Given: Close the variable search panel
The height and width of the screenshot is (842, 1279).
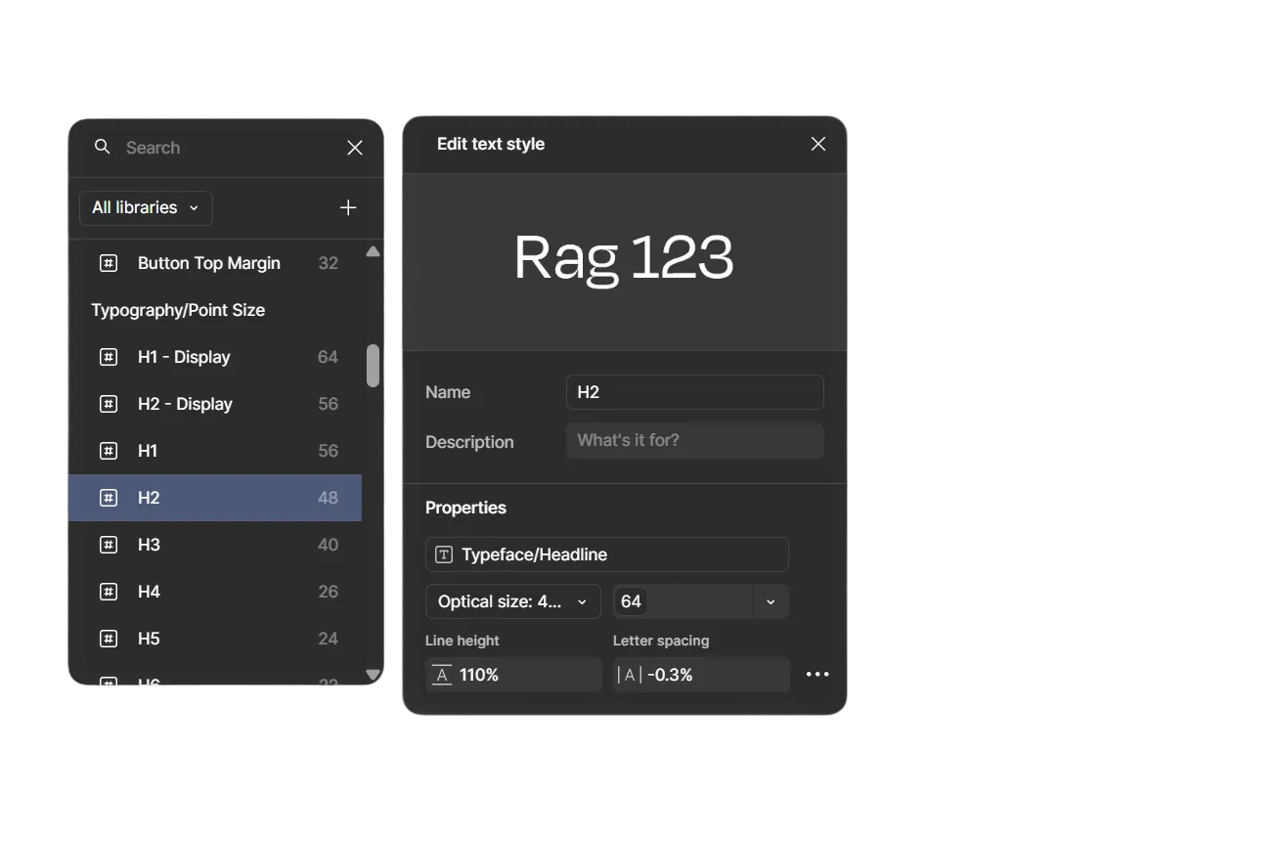Looking at the screenshot, I should click(x=355, y=148).
